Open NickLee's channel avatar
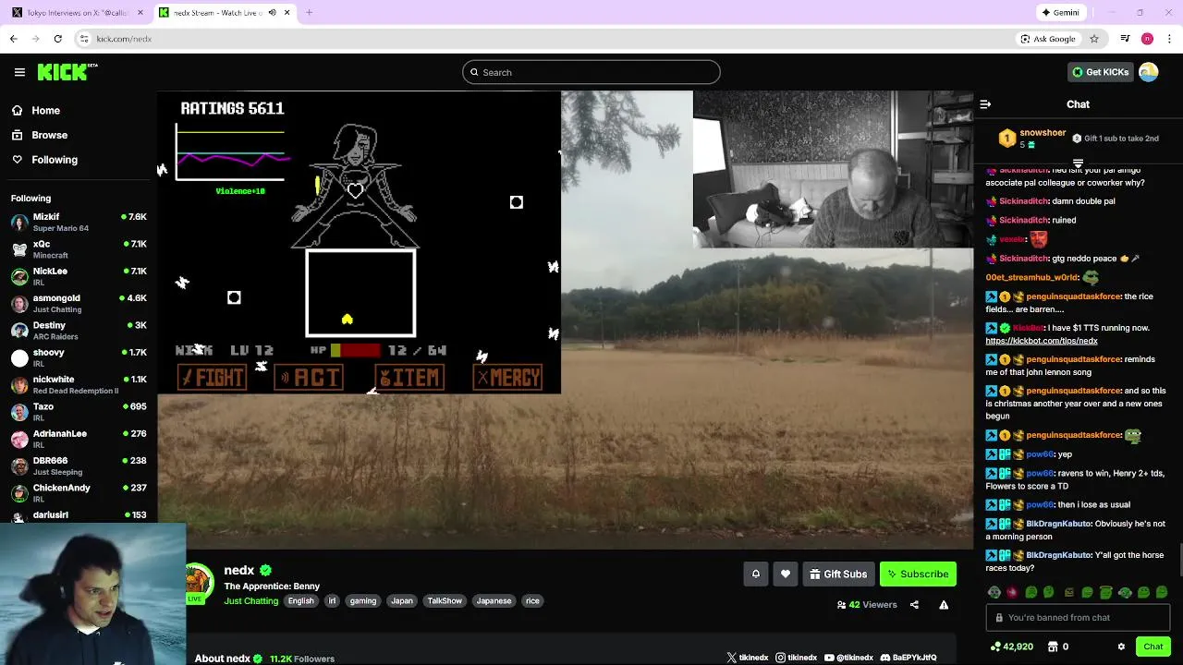Image resolution: width=1183 pixels, height=665 pixels. tap(19, 276)
